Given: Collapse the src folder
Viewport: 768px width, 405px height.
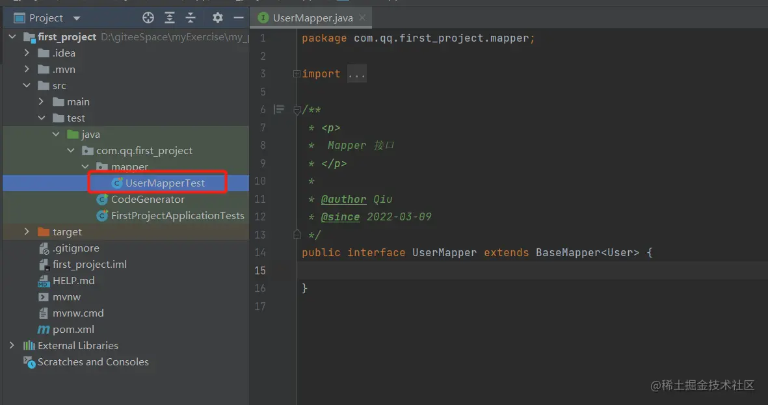Looking at the screenshot, I should pos(27,85).
